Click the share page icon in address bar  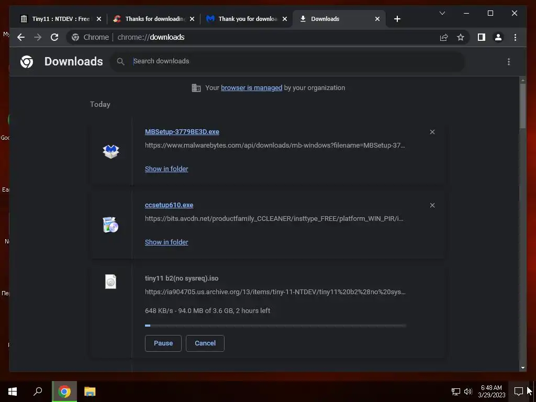pos(444,37)
